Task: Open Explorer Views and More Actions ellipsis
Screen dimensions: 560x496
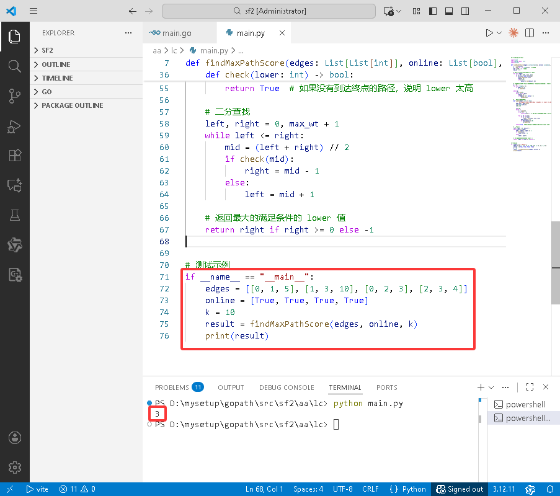Action: coord(128,33)
